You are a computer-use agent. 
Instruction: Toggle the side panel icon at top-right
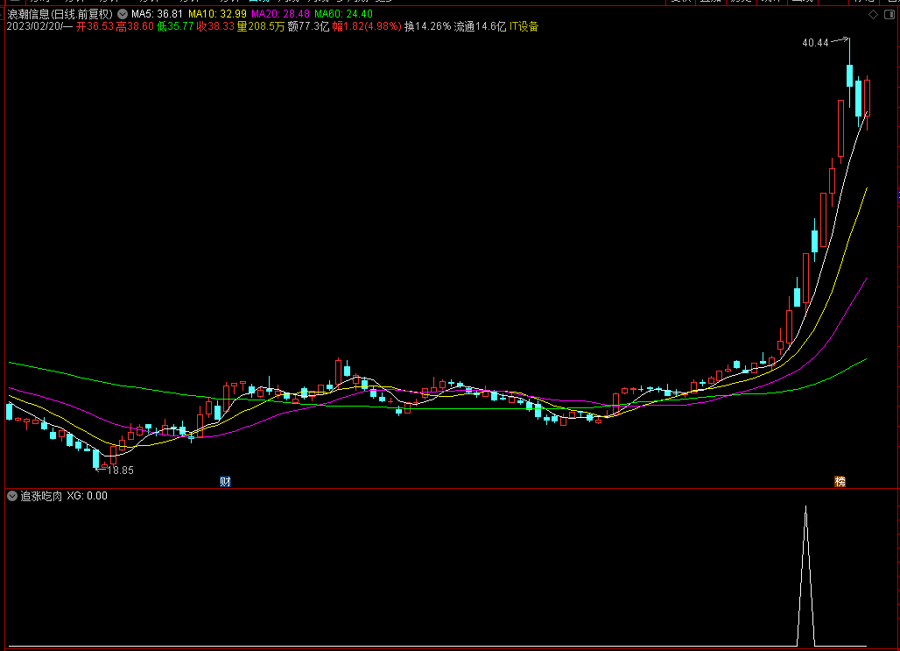[889, 14]
